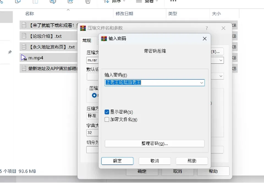Select the file name 【永久地址发布页】.txt

(52, 47)
